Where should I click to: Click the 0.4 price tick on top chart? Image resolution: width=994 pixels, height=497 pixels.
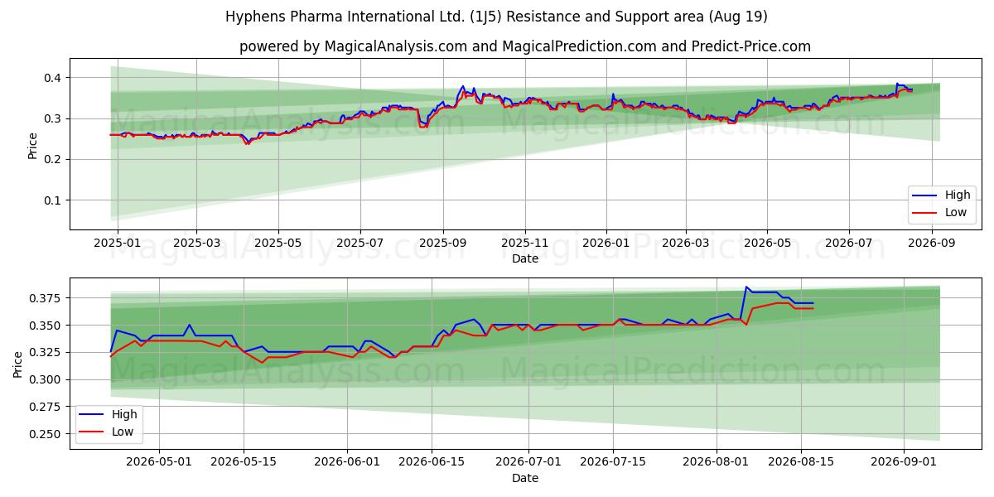tap(54, 78)
